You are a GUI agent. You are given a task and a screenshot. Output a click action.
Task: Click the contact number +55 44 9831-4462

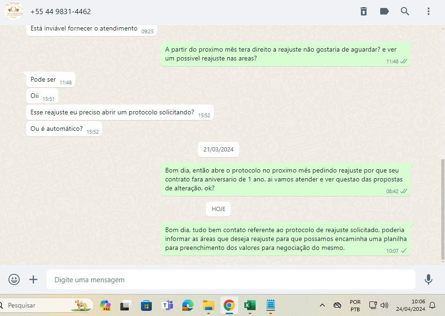[x=61, y=12]
